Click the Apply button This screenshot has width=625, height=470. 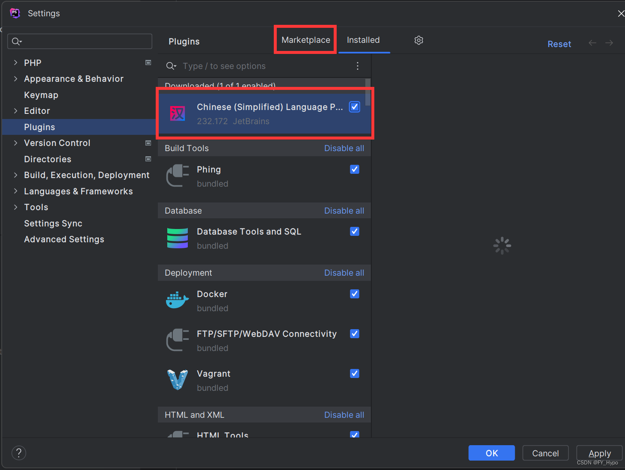[x=599, y=453]
